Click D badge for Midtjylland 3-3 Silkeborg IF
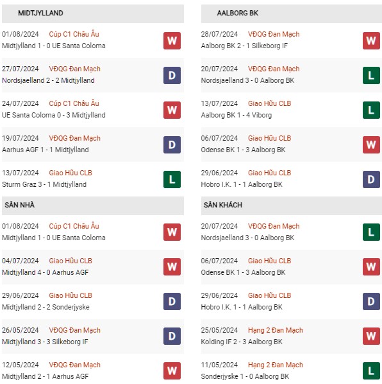Viewport: 382px width, 384px height. [x=172, y=336]
